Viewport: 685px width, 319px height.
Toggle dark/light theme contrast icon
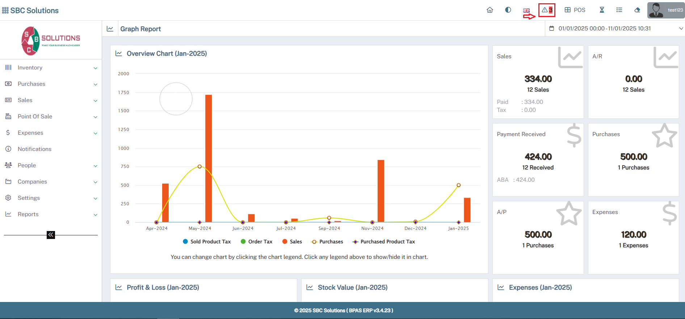[x=508, y=10]
